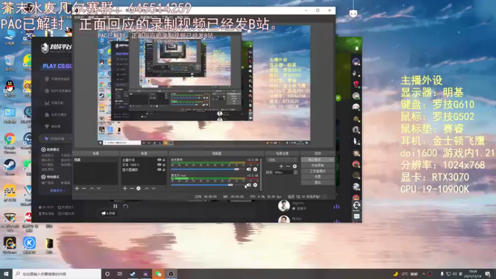Click the transition duration 300ms field
This screenshot has width=496, height=279.
pos(283,172)
